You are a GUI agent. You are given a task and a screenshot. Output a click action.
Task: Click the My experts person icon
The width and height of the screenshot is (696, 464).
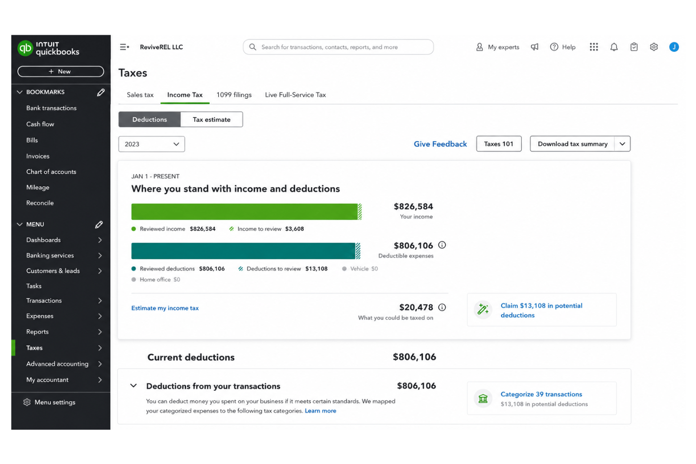coord(480,47)
